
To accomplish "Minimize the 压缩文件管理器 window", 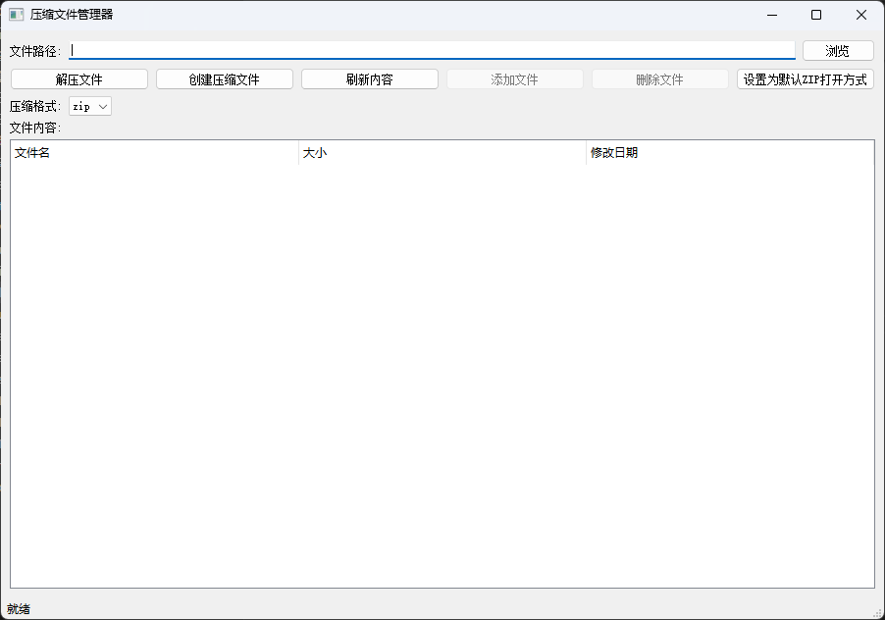I will pos(771,15).
